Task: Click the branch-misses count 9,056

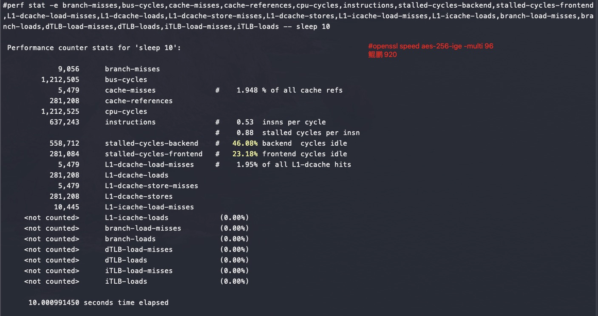Action: click(68, 69)
